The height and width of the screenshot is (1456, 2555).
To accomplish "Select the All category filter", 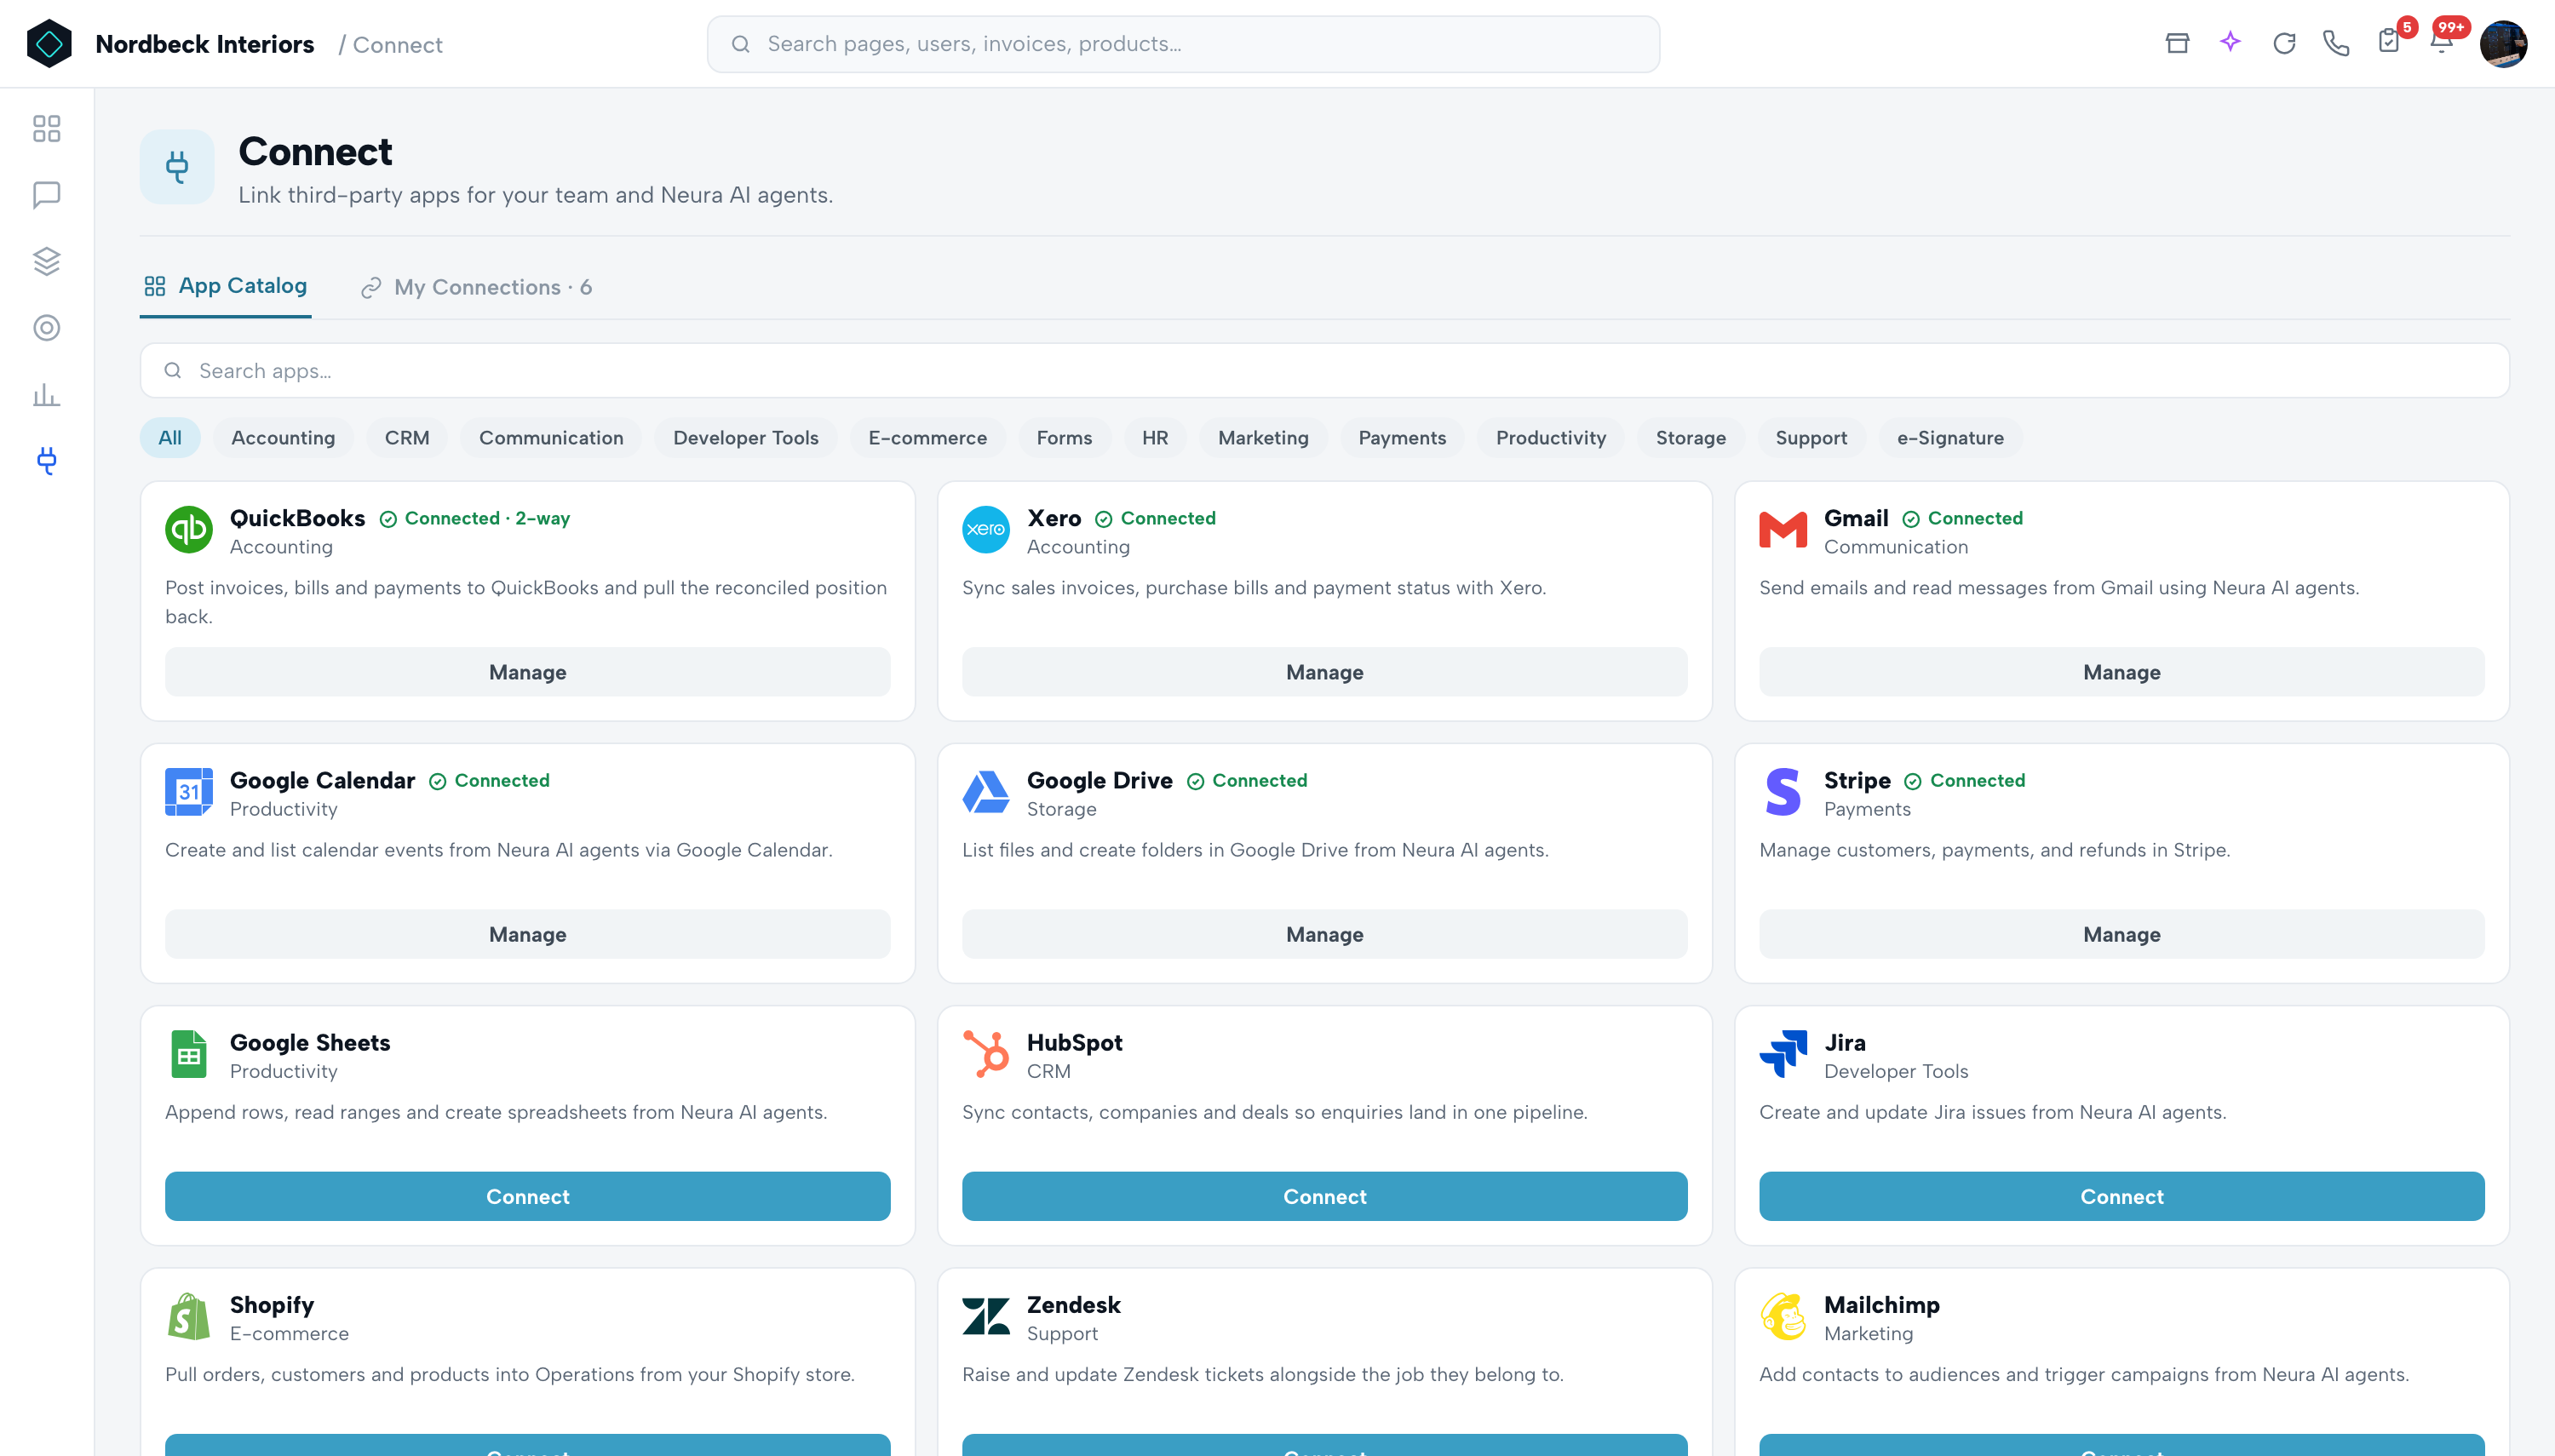I will pyautogui.click(x=170, y=438).
